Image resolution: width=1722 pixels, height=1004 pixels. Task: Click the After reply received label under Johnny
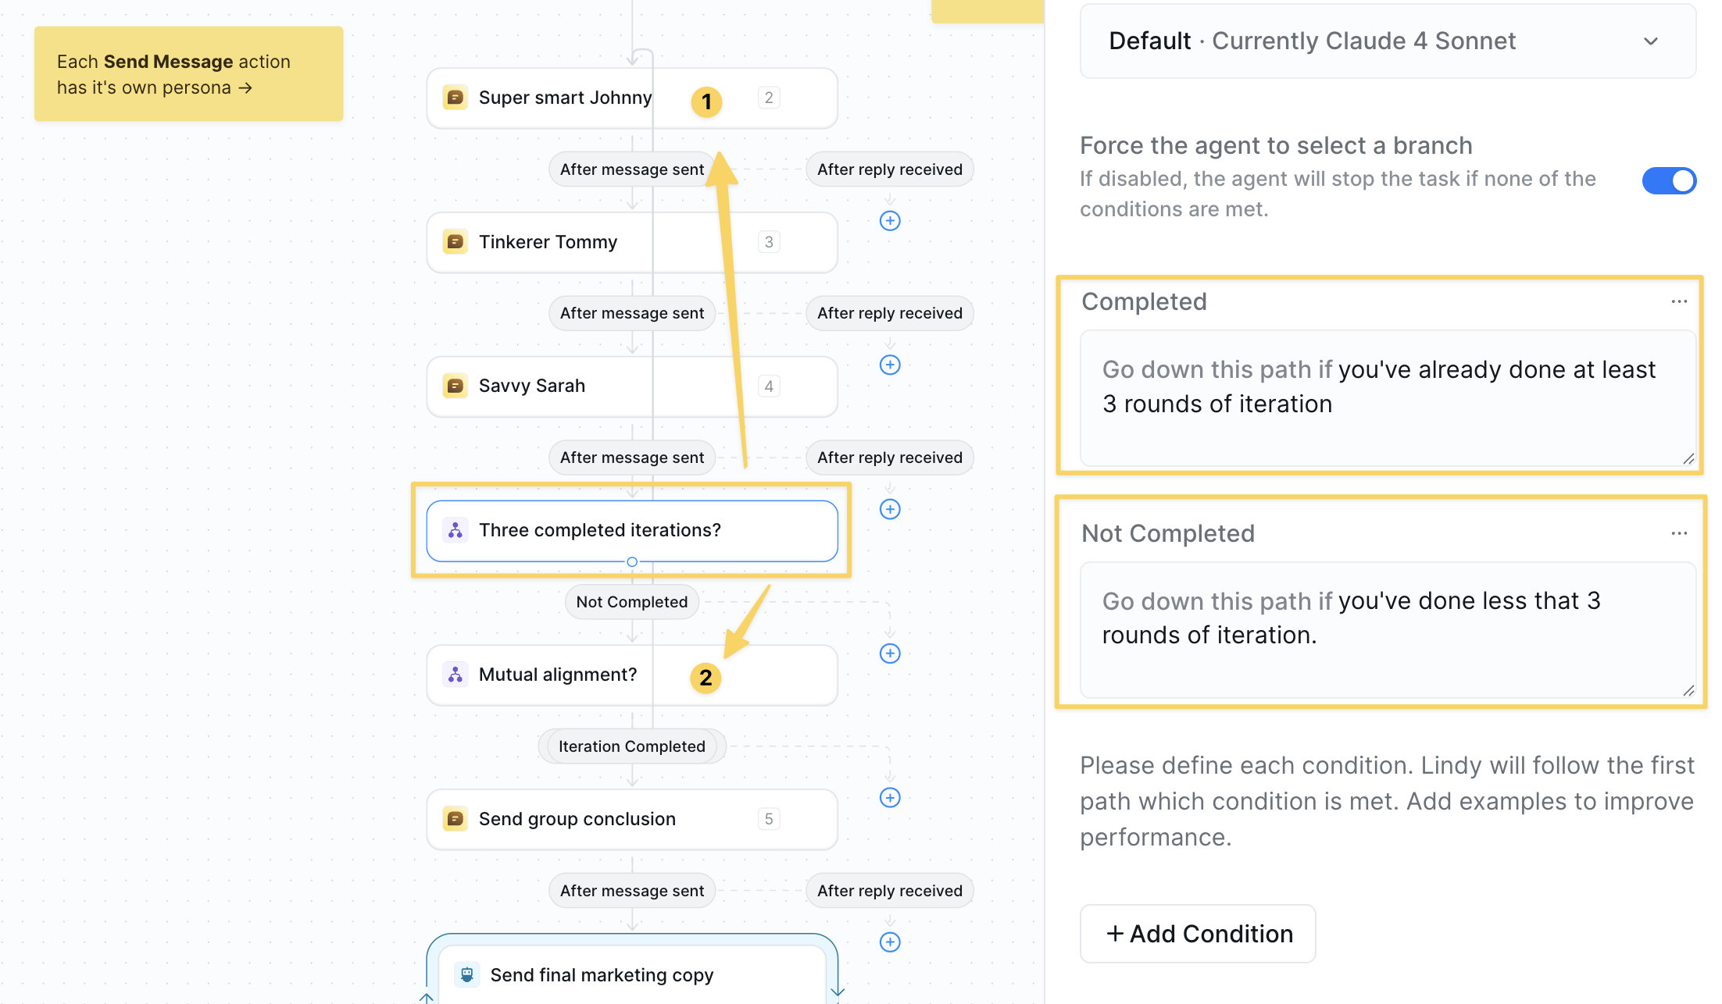pos(889,169)
